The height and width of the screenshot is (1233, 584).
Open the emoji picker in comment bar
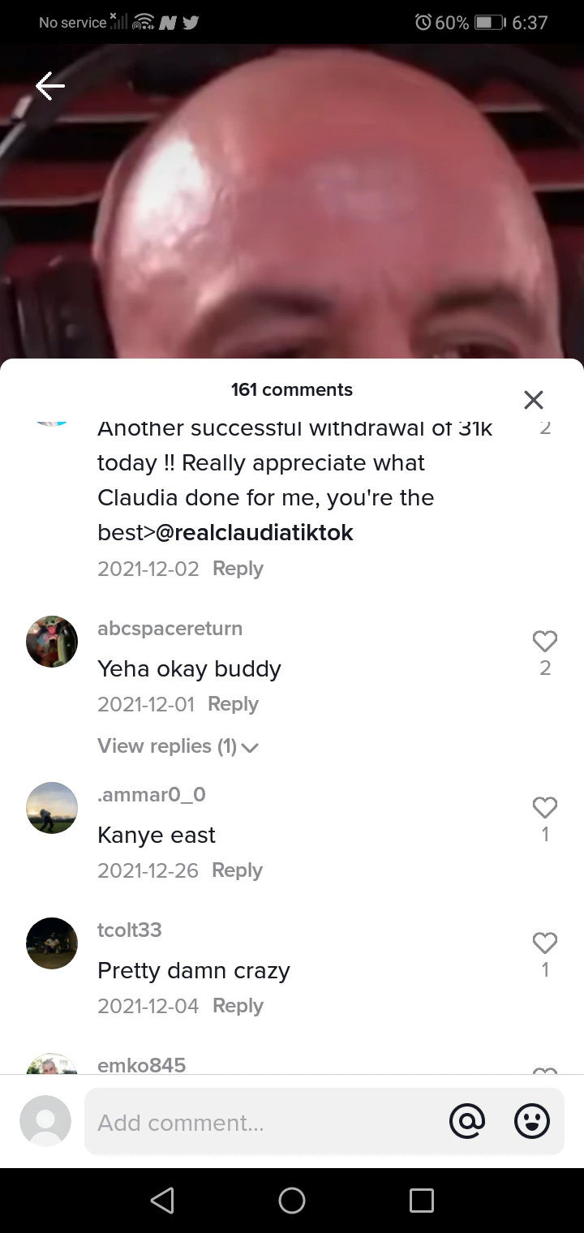point(532,1122)
